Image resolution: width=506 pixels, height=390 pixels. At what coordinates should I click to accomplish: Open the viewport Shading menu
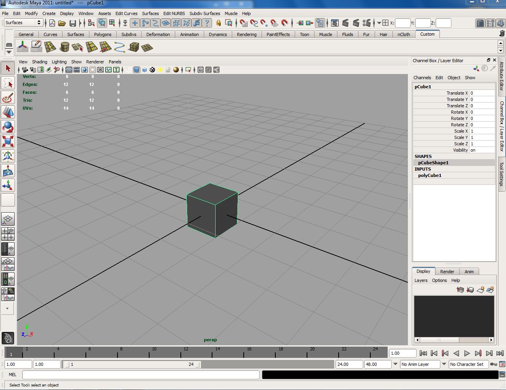pyautogui.click(x=40, y=62)
